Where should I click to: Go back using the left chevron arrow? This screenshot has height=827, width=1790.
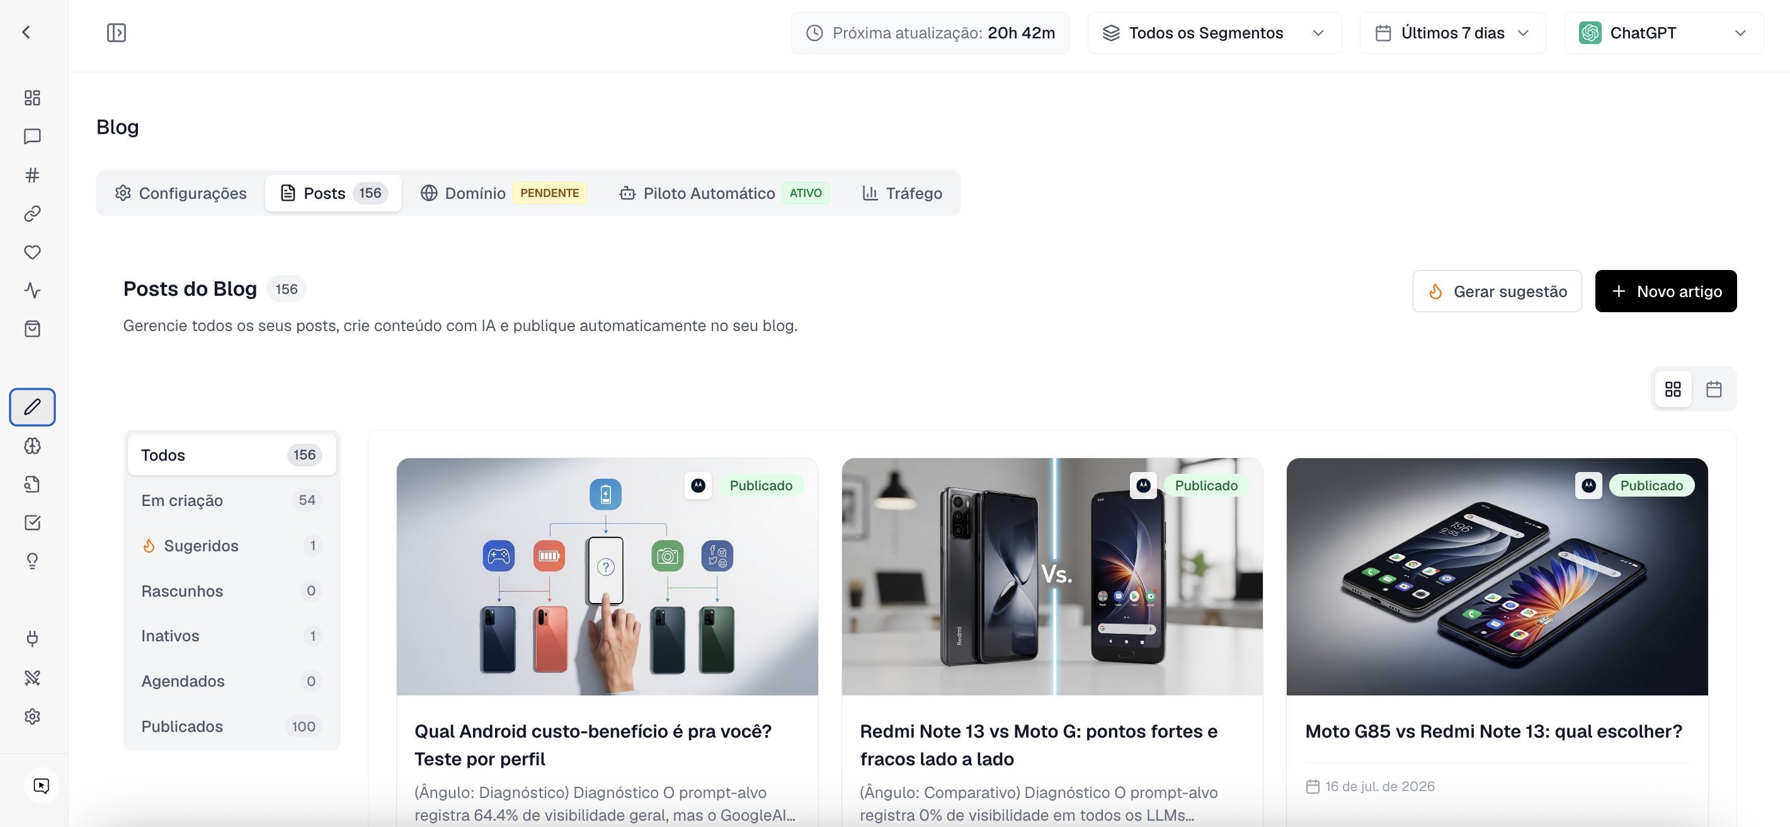26,32
